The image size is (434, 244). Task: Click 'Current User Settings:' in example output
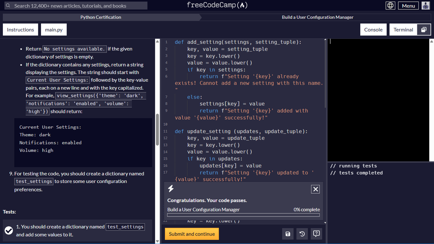click(x=50, y=127)
